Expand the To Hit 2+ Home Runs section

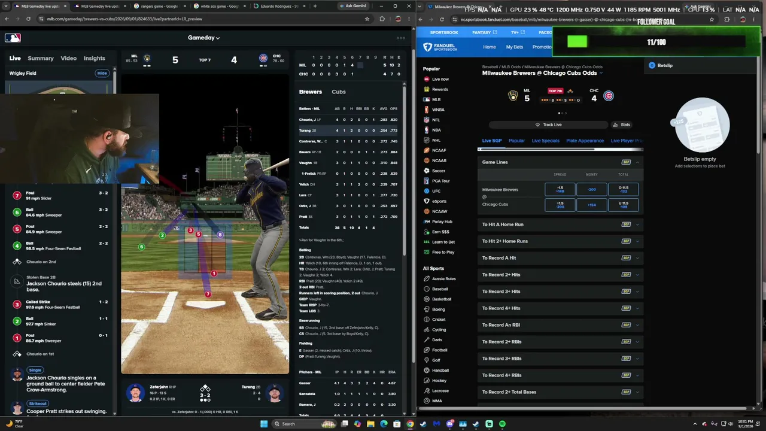(560, 241)
